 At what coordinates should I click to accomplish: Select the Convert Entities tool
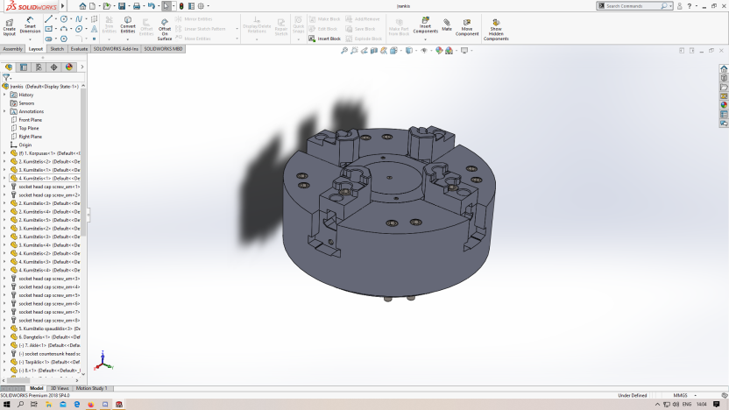(128, 25)
